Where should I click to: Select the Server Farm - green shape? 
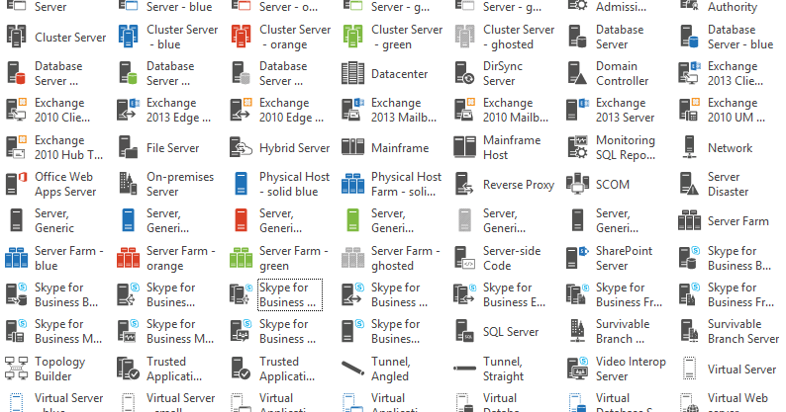point(241,258)
